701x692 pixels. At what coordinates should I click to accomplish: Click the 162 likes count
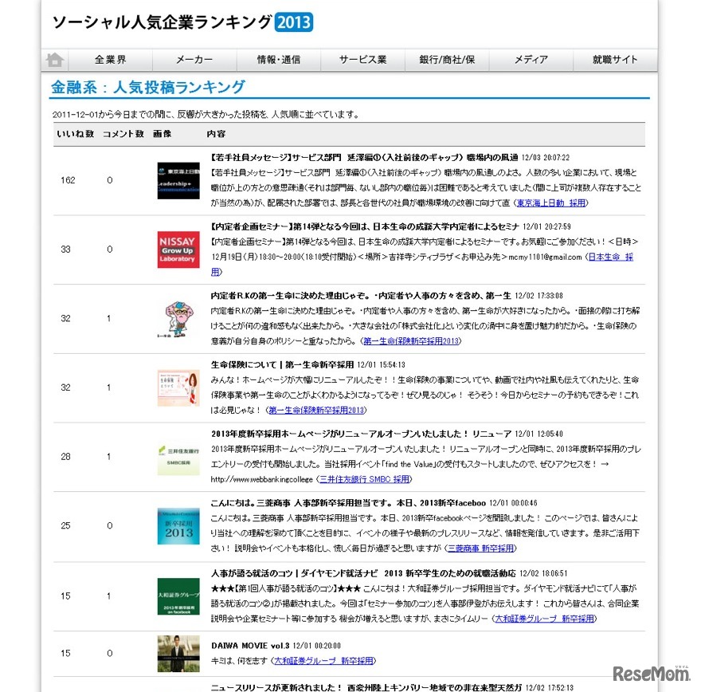click(68, 180)
